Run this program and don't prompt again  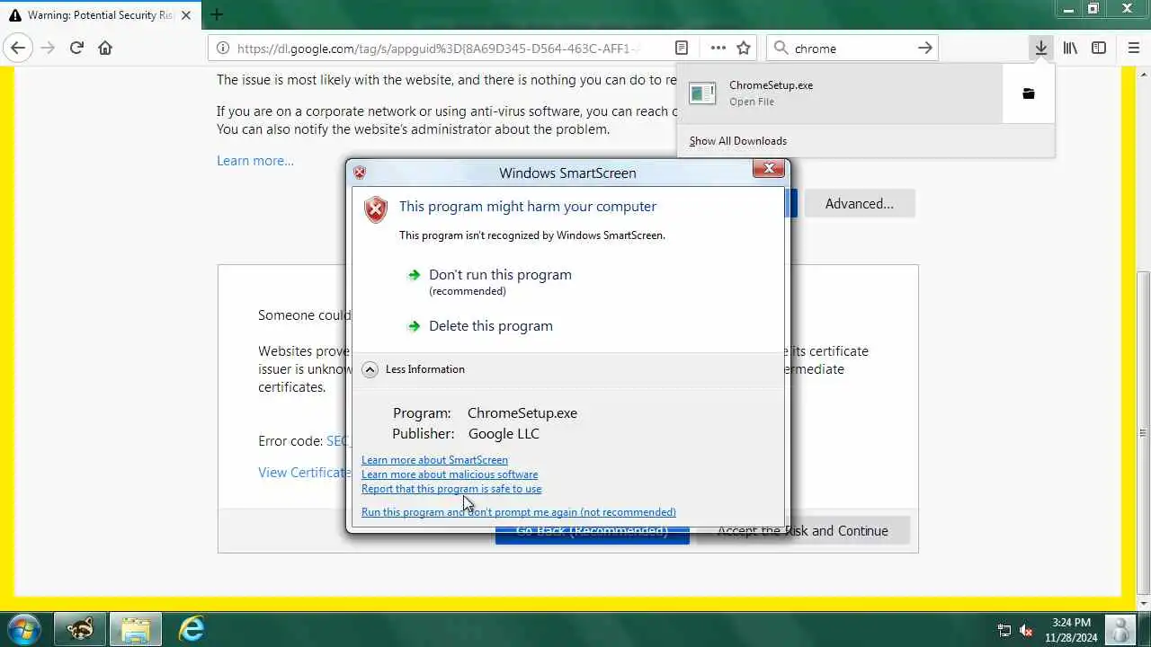519,512
